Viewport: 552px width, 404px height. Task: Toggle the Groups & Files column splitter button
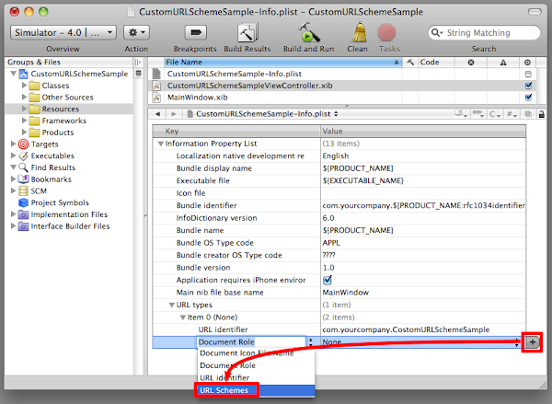tap(138, 63)
